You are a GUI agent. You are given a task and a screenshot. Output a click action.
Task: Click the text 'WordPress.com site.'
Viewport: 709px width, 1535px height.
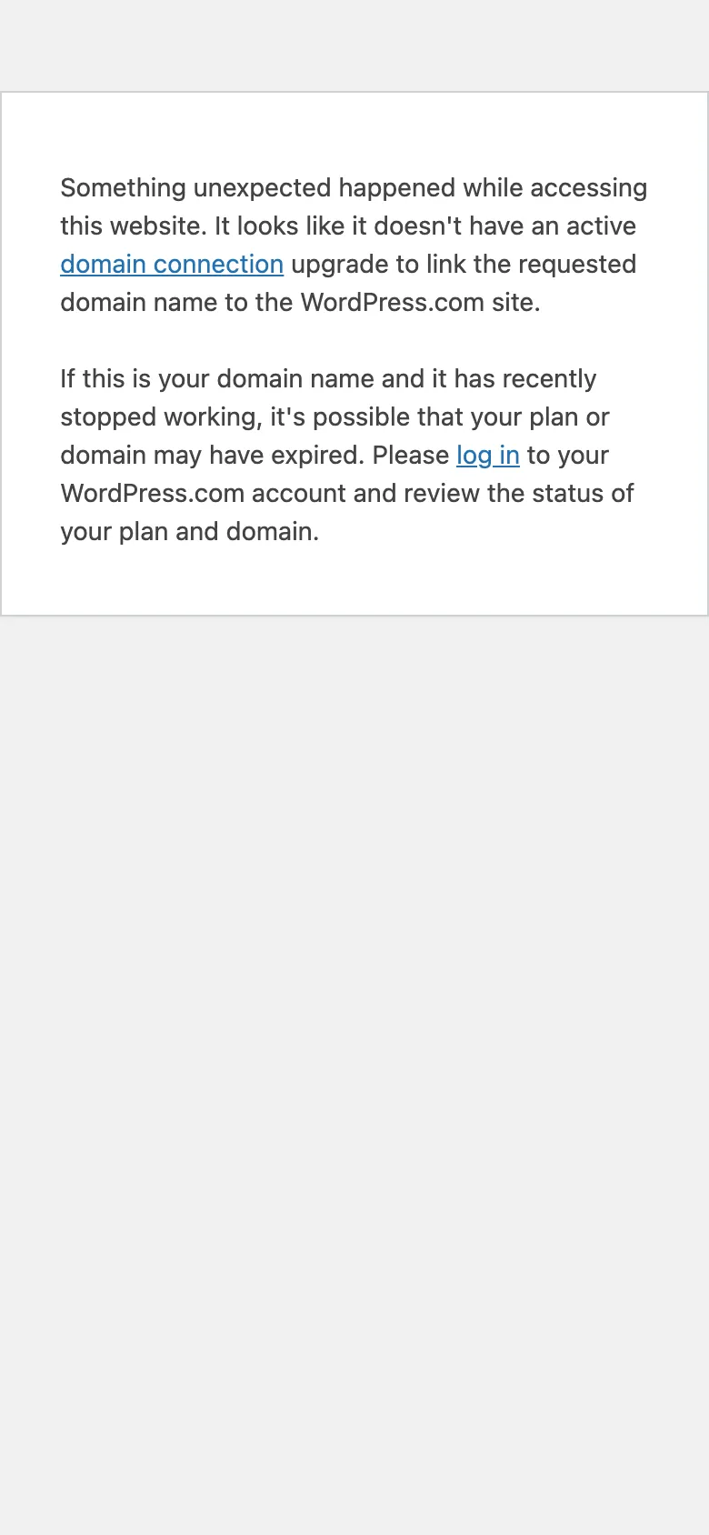(420, 303)
